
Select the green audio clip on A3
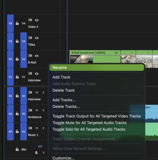[151, 132]
